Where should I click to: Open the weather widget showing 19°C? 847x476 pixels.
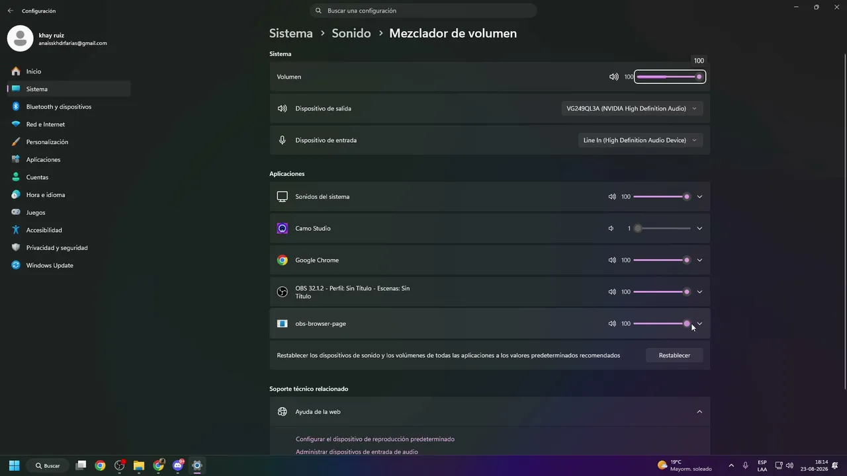coord(685,465)
